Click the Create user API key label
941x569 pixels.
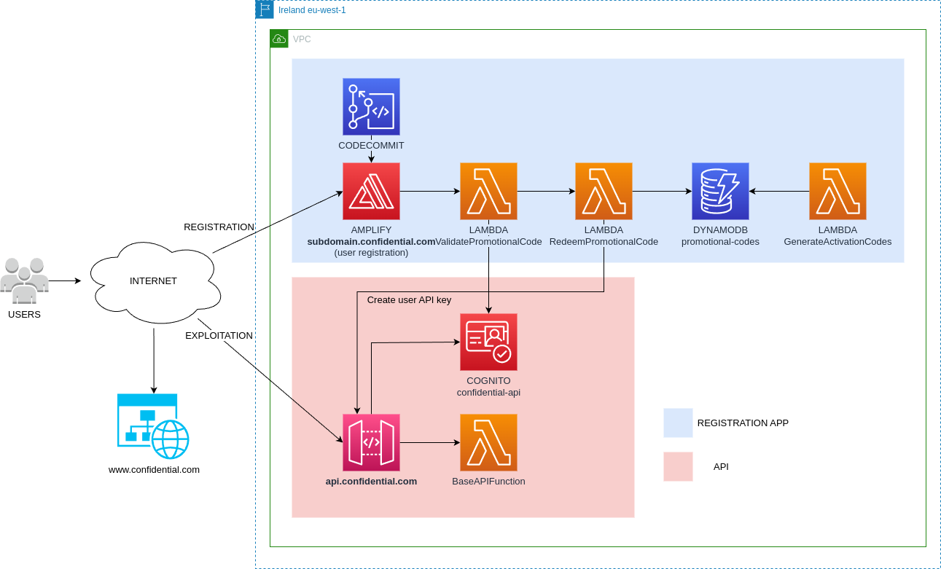(x=410, y=299)
